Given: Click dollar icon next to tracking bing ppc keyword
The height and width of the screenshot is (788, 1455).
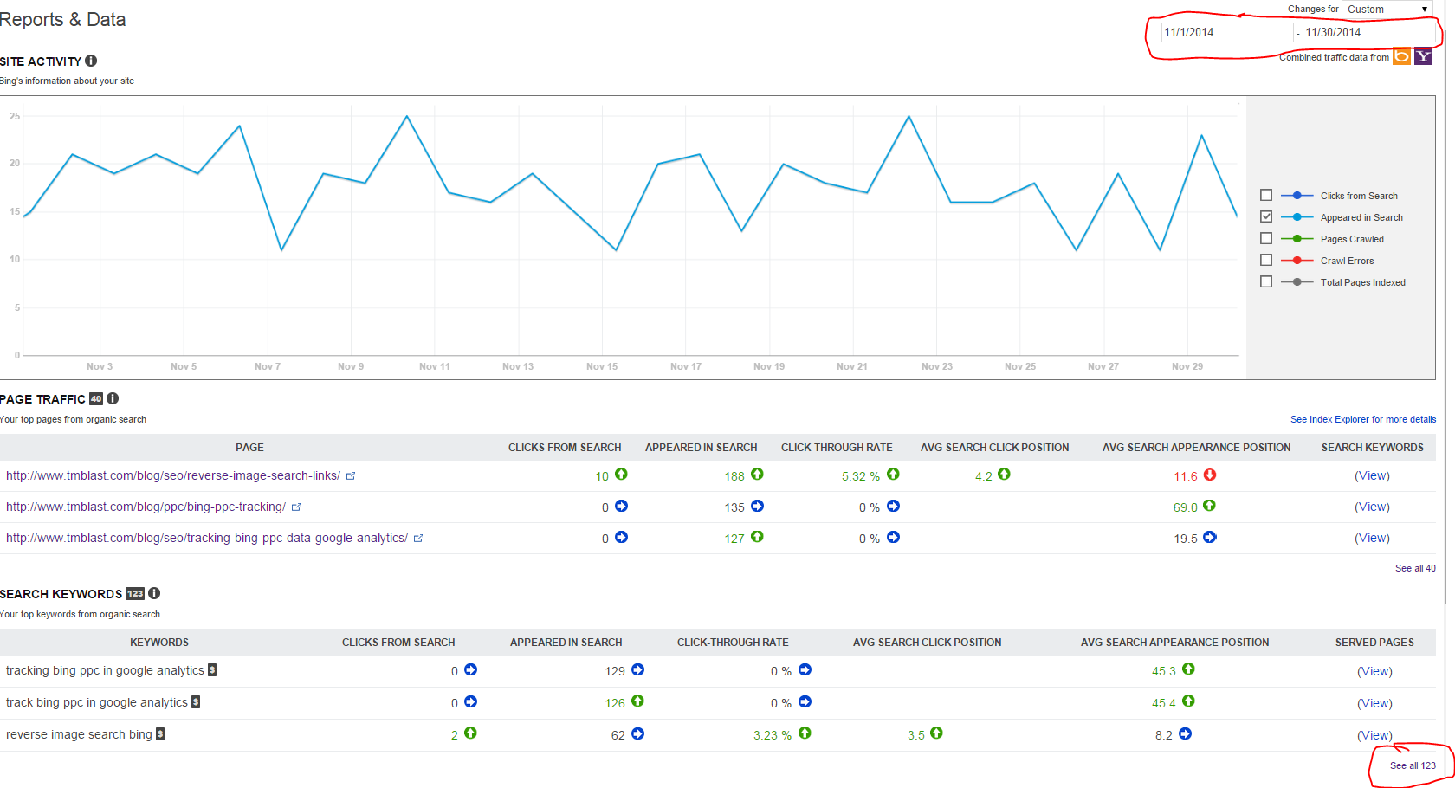Looking at the screenshot, I should (212, 669).
